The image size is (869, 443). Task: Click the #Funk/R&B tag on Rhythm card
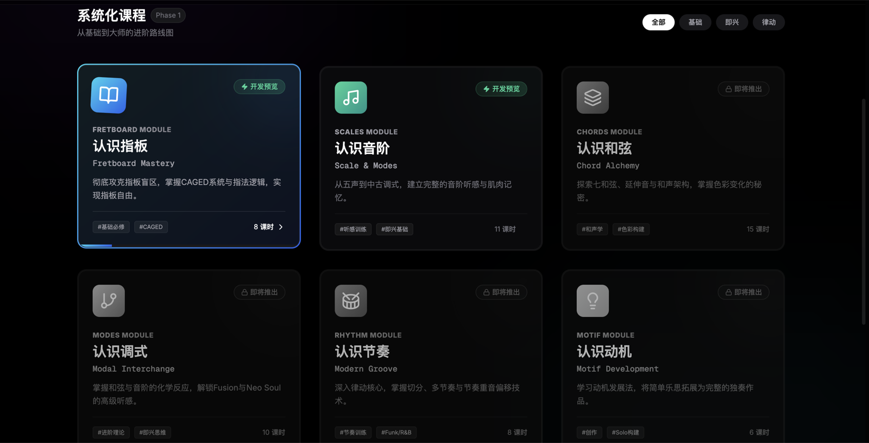tap(396, 433)
